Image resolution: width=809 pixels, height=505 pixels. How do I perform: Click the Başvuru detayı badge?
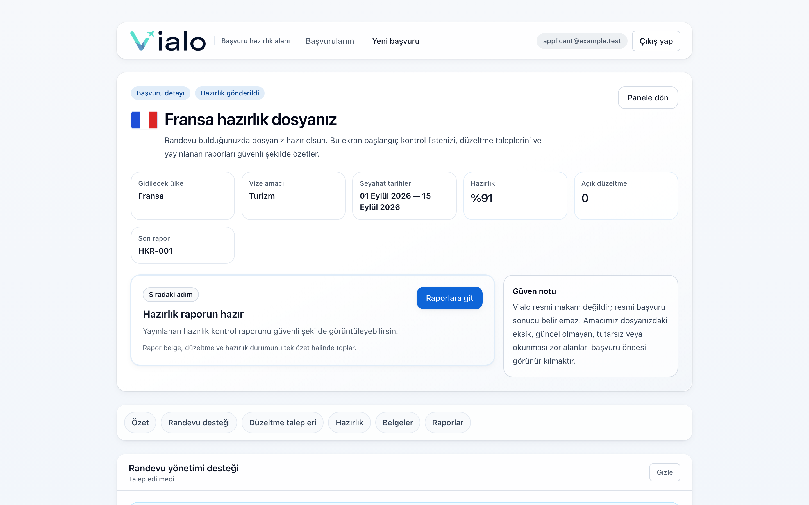point(160,93)
